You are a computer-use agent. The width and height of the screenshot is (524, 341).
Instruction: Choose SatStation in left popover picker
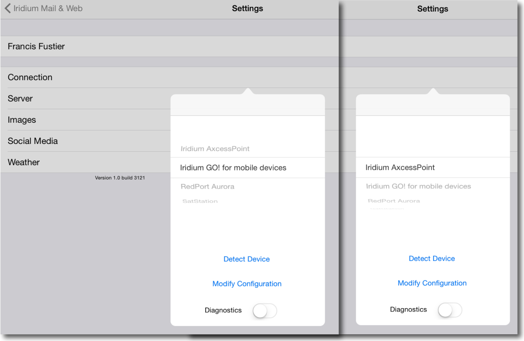[x=200, y=201]
